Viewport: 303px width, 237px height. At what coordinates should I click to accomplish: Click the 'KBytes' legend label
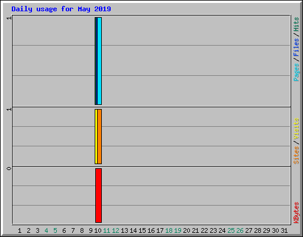296,213
